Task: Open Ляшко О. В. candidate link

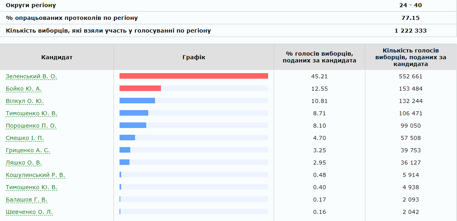Action: click(24, 163)
